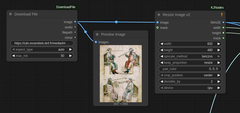Viewport: 240px width, 113px height.
Task: Select next keep_proportion with right arrow
Action: 219,63
